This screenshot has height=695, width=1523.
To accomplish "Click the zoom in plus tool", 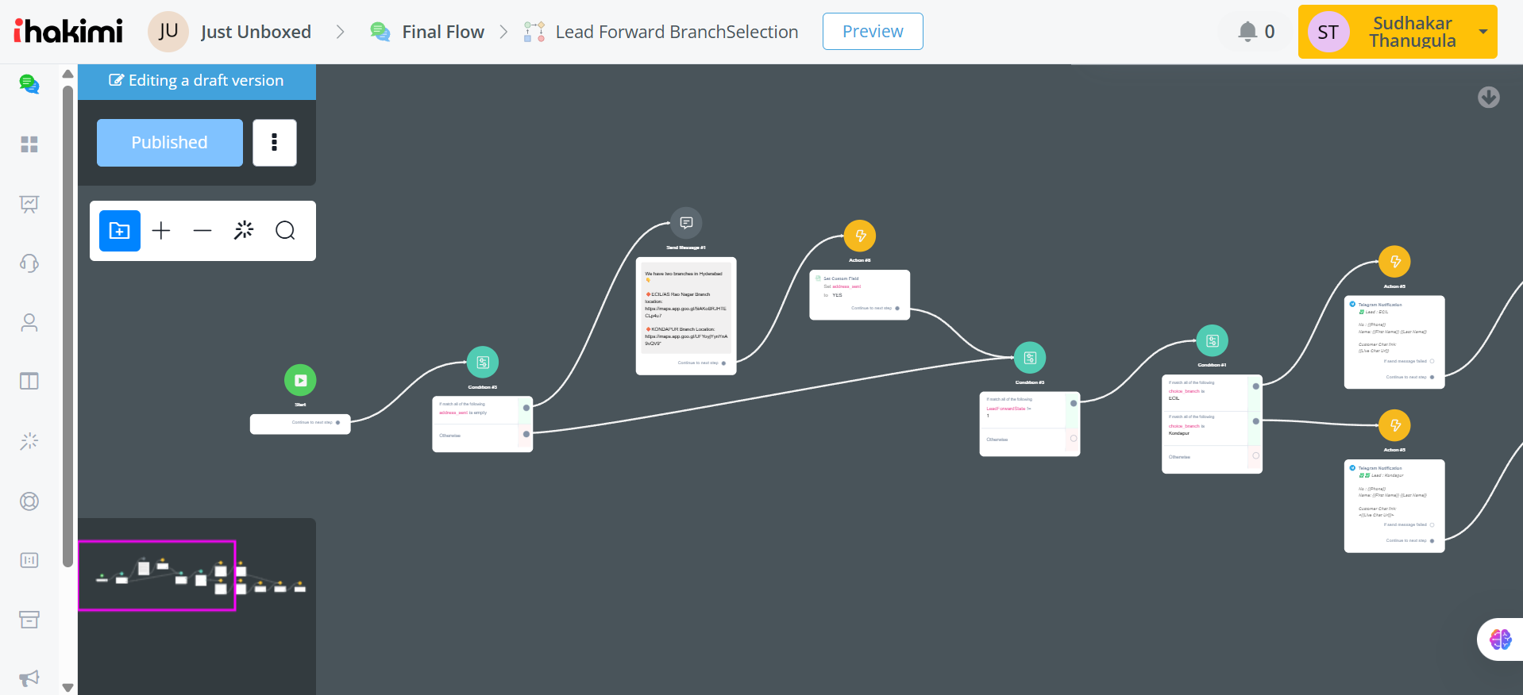I will tap(161, 231).
